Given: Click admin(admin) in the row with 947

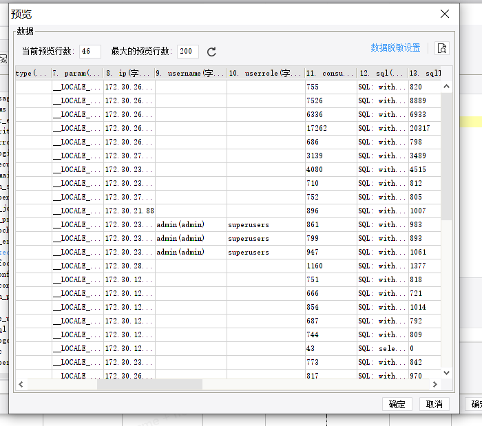Looking at the screenshot, I should (191, 252).
